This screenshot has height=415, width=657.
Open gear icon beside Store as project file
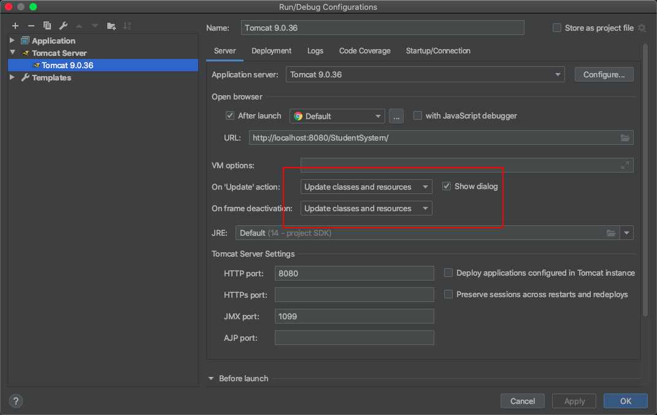[642, 28]
